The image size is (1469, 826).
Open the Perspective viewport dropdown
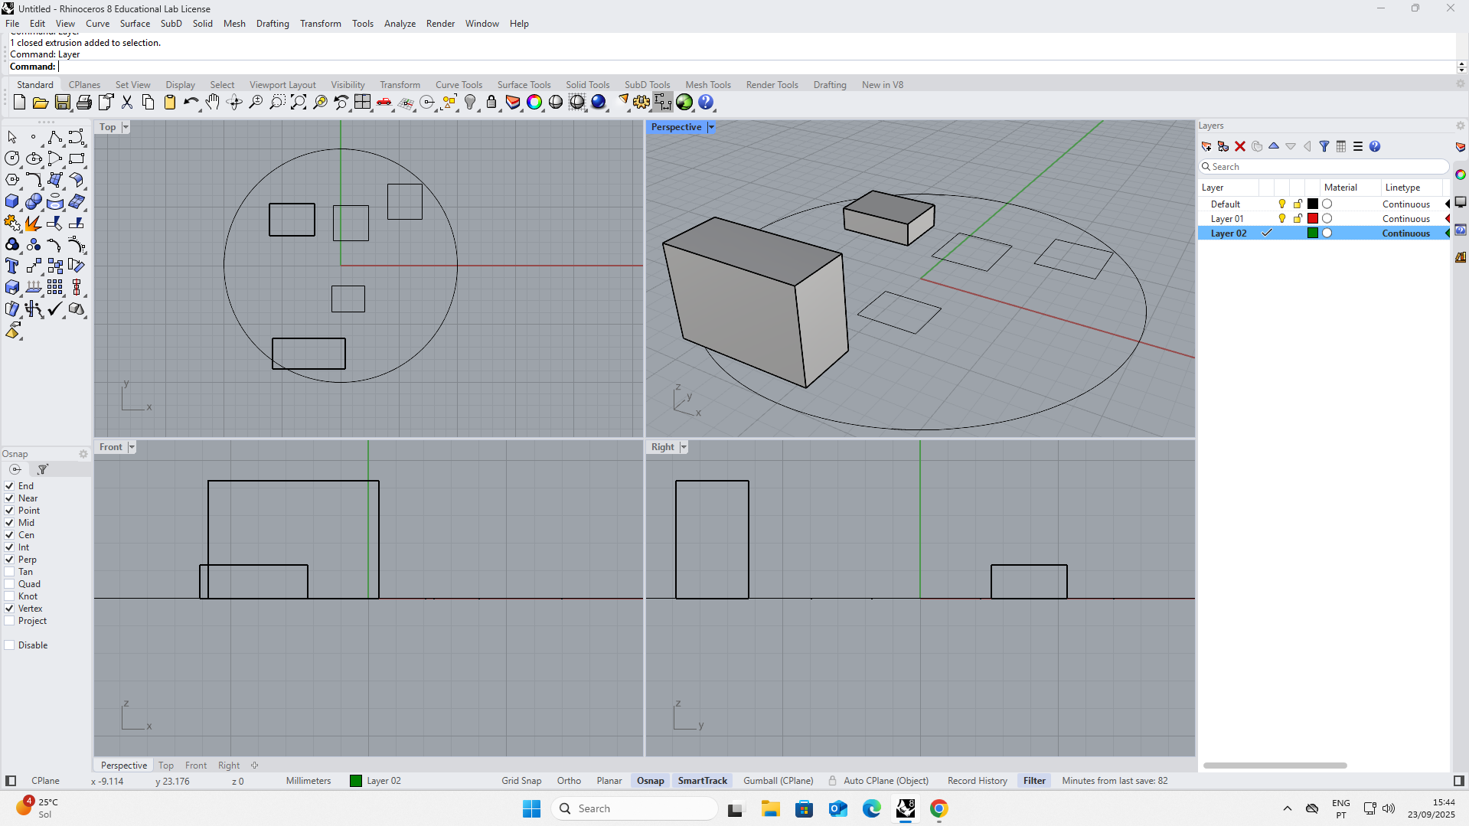point(711,127)
